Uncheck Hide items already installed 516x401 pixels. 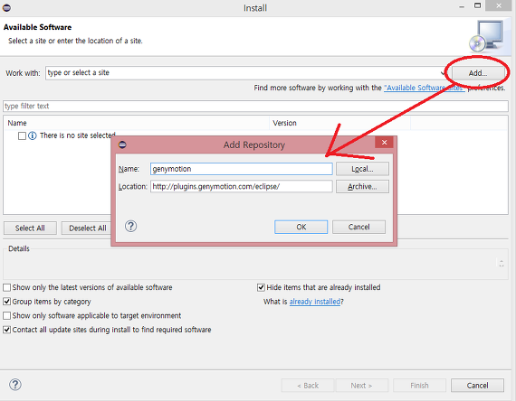click(261, 288)
